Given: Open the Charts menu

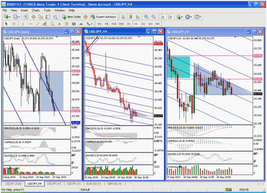Looking at the screenshot, I should (x=35, y=10).
